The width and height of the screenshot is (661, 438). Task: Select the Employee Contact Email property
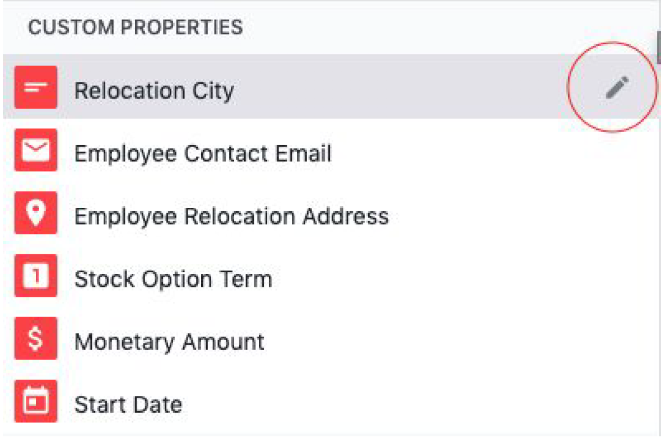(x=202, y=153)
